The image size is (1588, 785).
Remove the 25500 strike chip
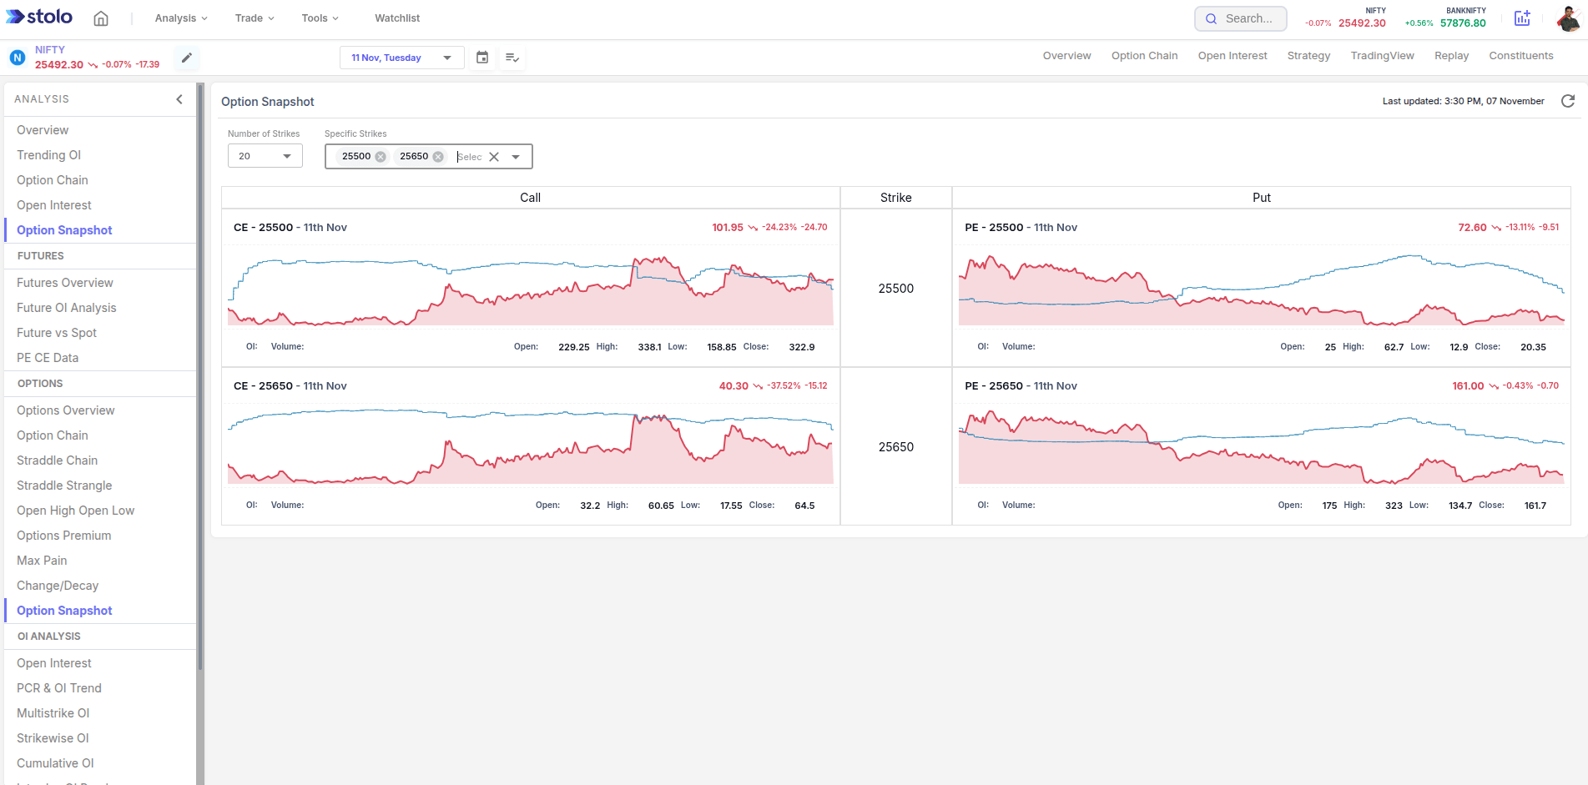coord(381,156)
